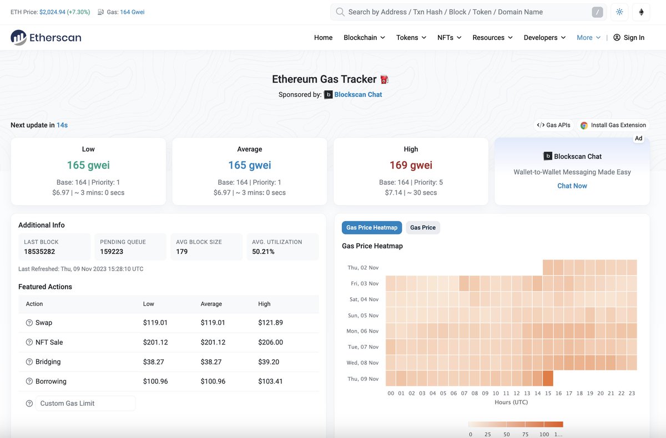Expand the Tokens dropdown
Viewport: 666px width, 438px height.
[x=411, y=38]
